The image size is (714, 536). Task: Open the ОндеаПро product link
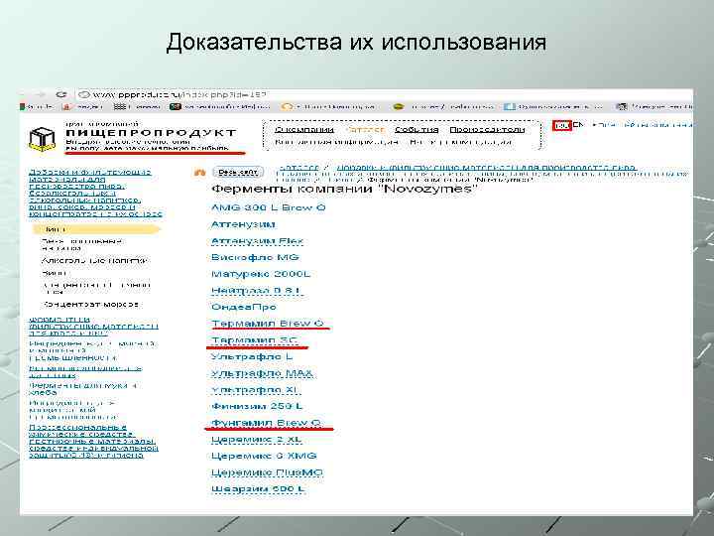(x=244, y=307)
